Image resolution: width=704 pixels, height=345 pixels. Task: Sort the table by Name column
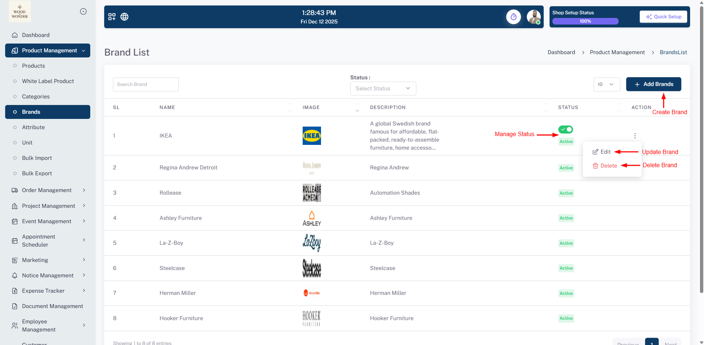(289, 108)
